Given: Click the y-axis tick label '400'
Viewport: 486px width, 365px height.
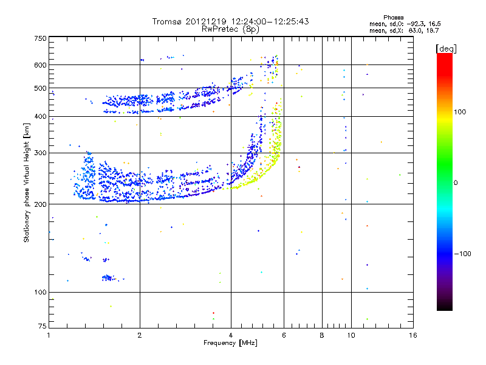Looking at the screenshot, I should click(x=40, y=116).
